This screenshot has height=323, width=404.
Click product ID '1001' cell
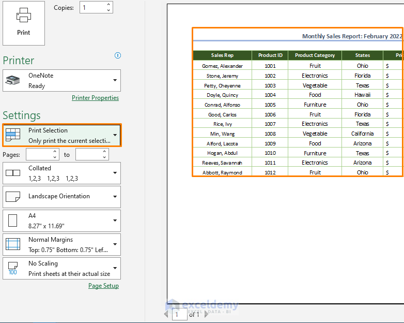(x=270, y=66)
